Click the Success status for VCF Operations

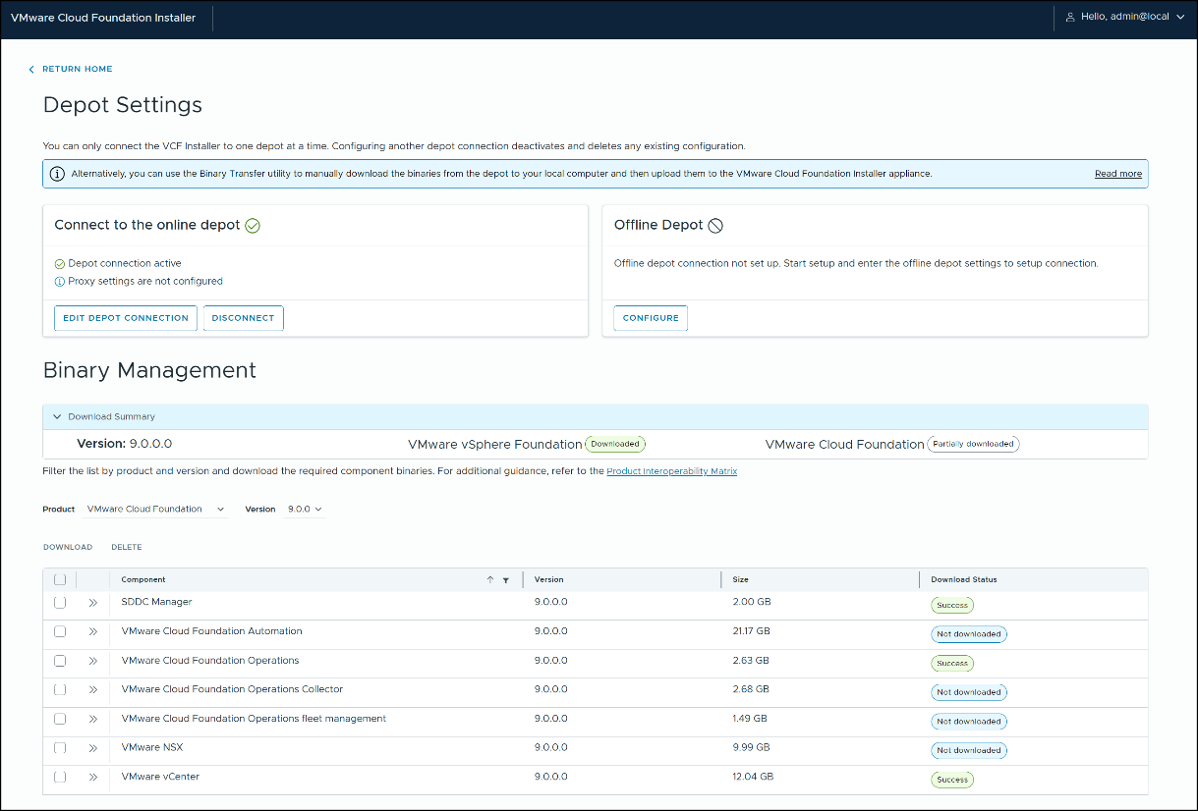pos(952,663)
